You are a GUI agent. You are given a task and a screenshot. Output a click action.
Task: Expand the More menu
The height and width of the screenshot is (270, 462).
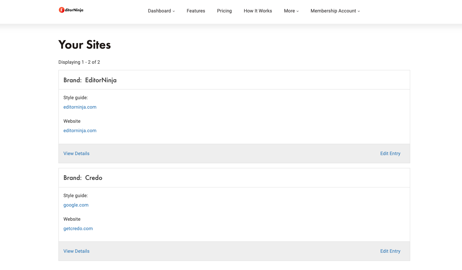291,11
